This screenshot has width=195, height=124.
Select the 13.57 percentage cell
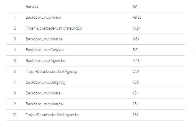click(137, 28)
